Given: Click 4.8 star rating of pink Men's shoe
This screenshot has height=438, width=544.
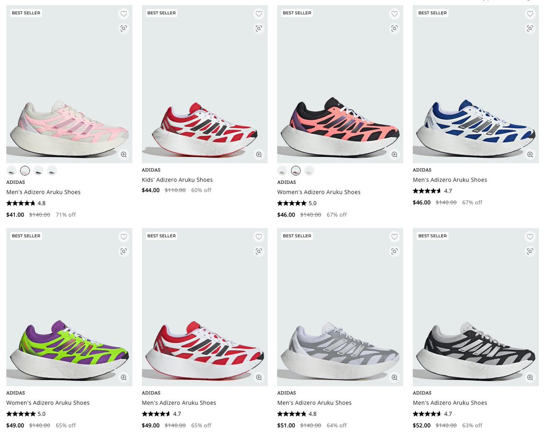Looking at the screenshot, I should click(x=26, y=203).
